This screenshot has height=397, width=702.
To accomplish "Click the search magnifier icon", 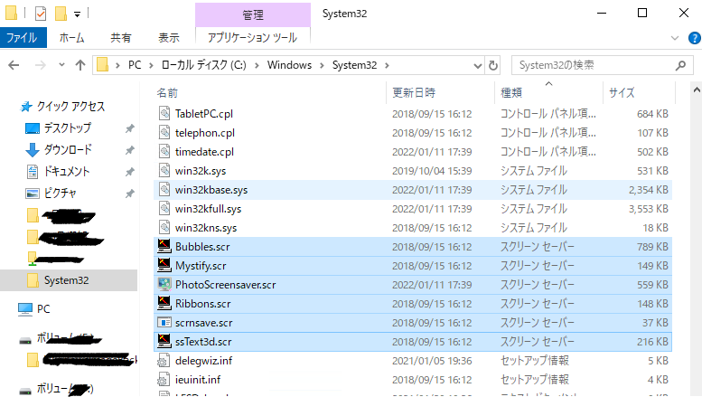I will 680,65.
